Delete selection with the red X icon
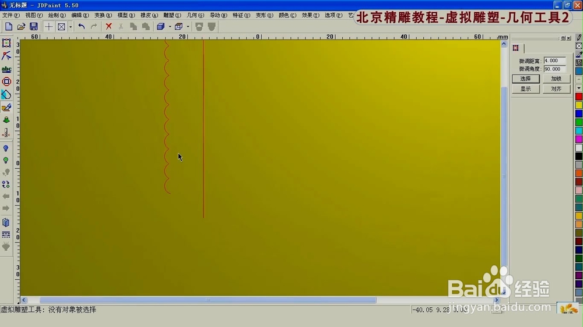 [x=108, y=26]
